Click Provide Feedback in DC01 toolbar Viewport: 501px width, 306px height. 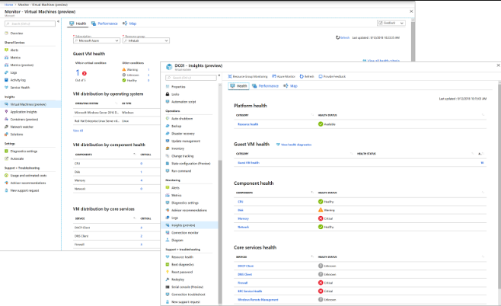[332, 77]
